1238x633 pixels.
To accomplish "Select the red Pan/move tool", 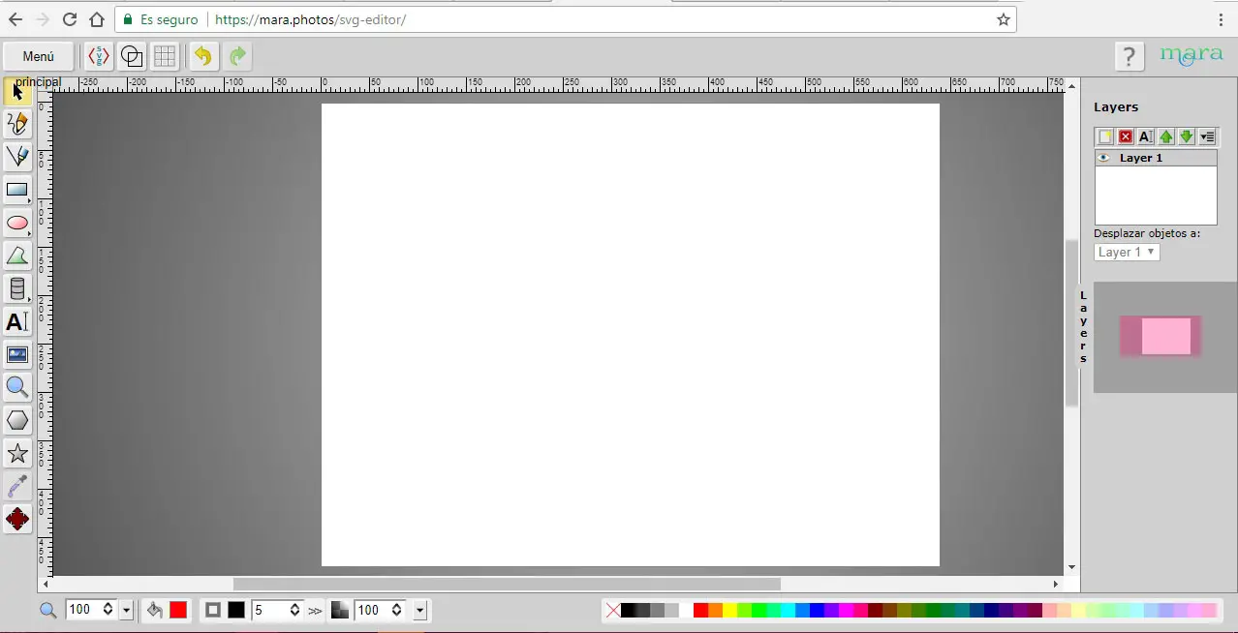I will point(17,519).
